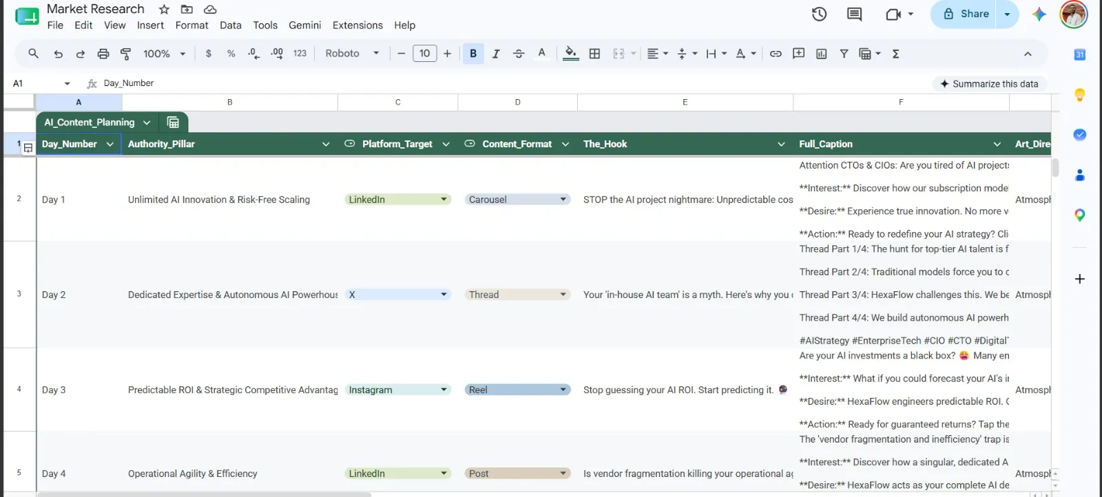Open the Insert menu
Viewport: 1102px width, 497px height.
click(x=150, y=25)
